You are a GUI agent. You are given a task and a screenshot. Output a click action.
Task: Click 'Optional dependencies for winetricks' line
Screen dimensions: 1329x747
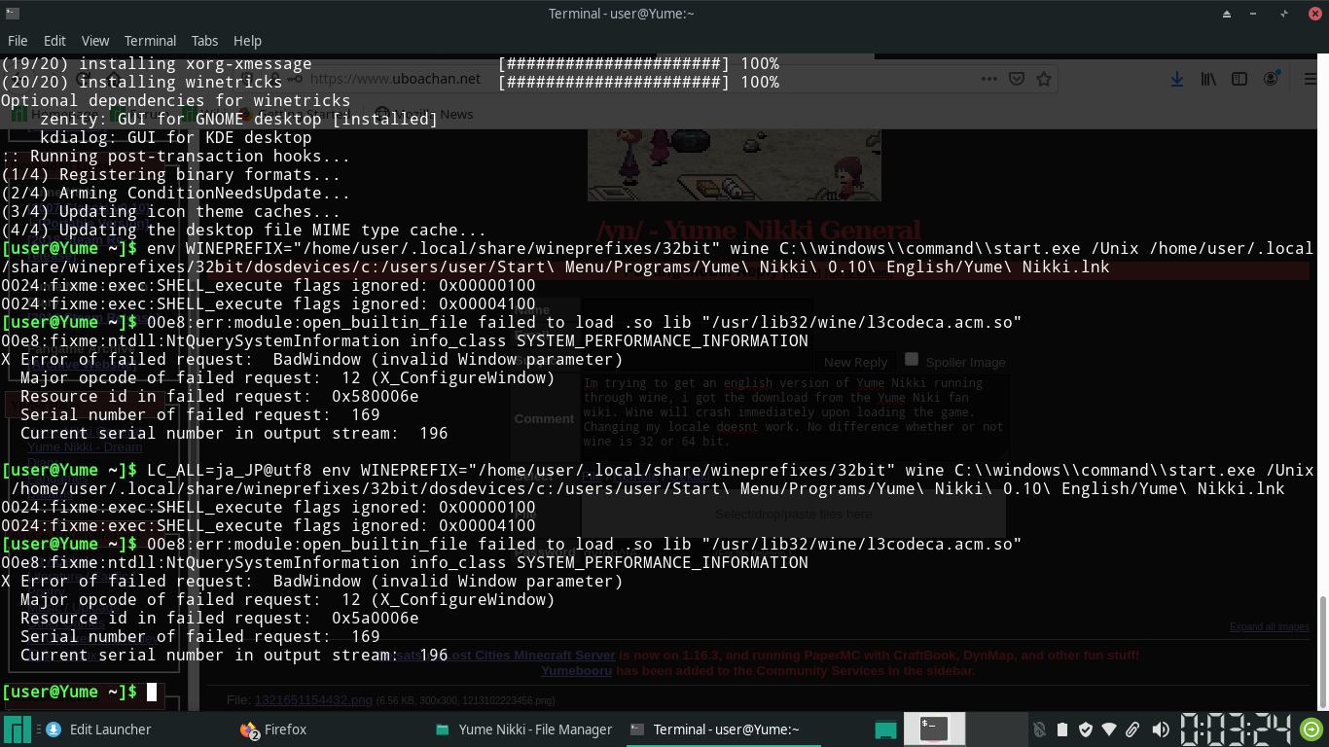point(176,100)
